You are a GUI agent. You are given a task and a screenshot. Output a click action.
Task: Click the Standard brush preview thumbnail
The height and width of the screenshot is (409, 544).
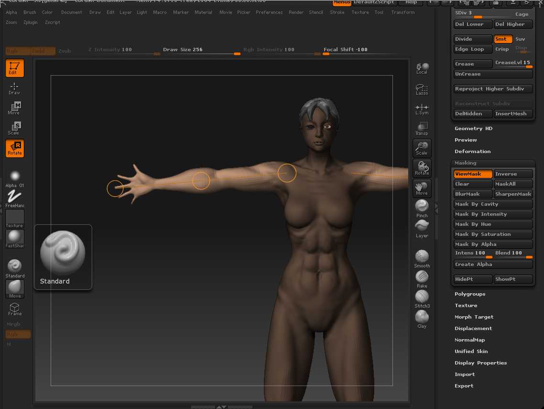[x=63, y=253]
